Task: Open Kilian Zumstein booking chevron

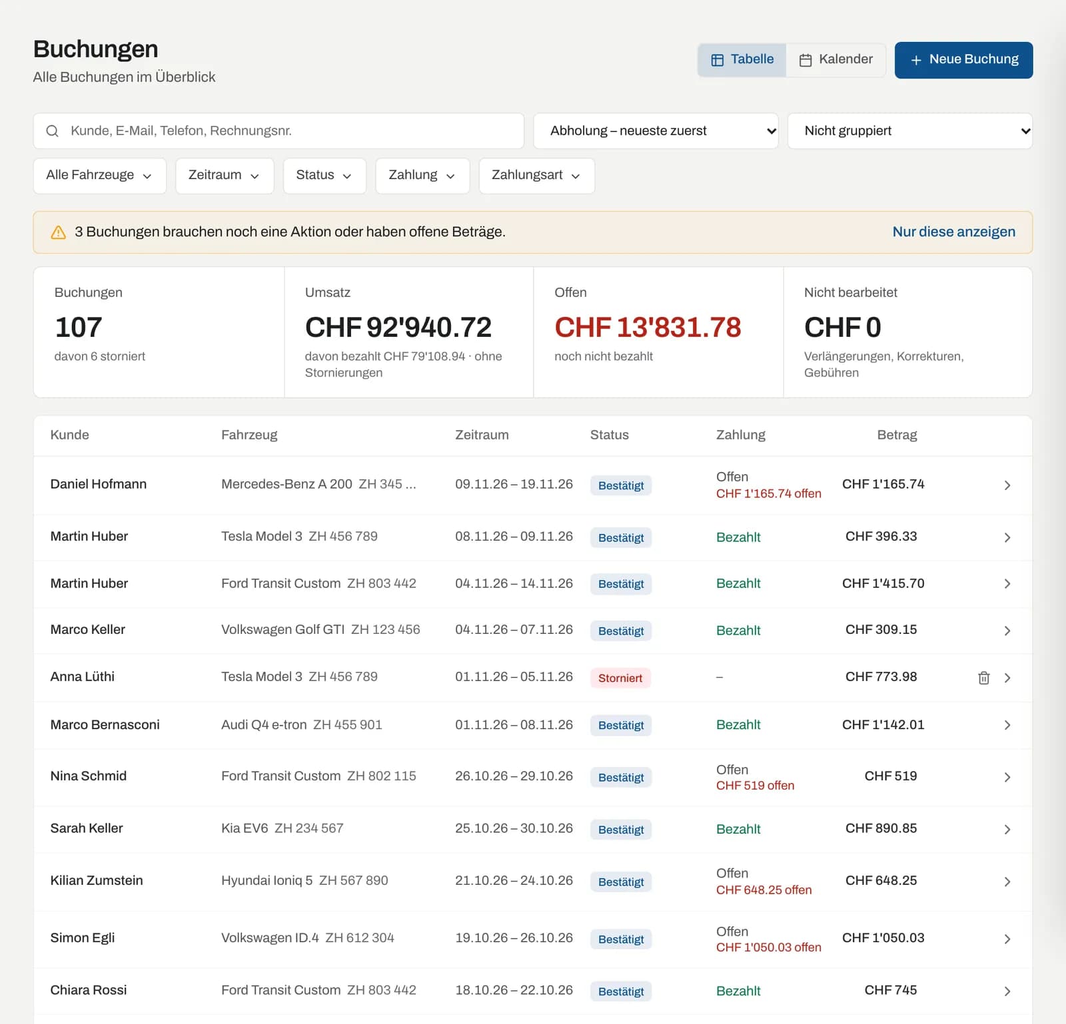Action: click(x=1007, y=882)
